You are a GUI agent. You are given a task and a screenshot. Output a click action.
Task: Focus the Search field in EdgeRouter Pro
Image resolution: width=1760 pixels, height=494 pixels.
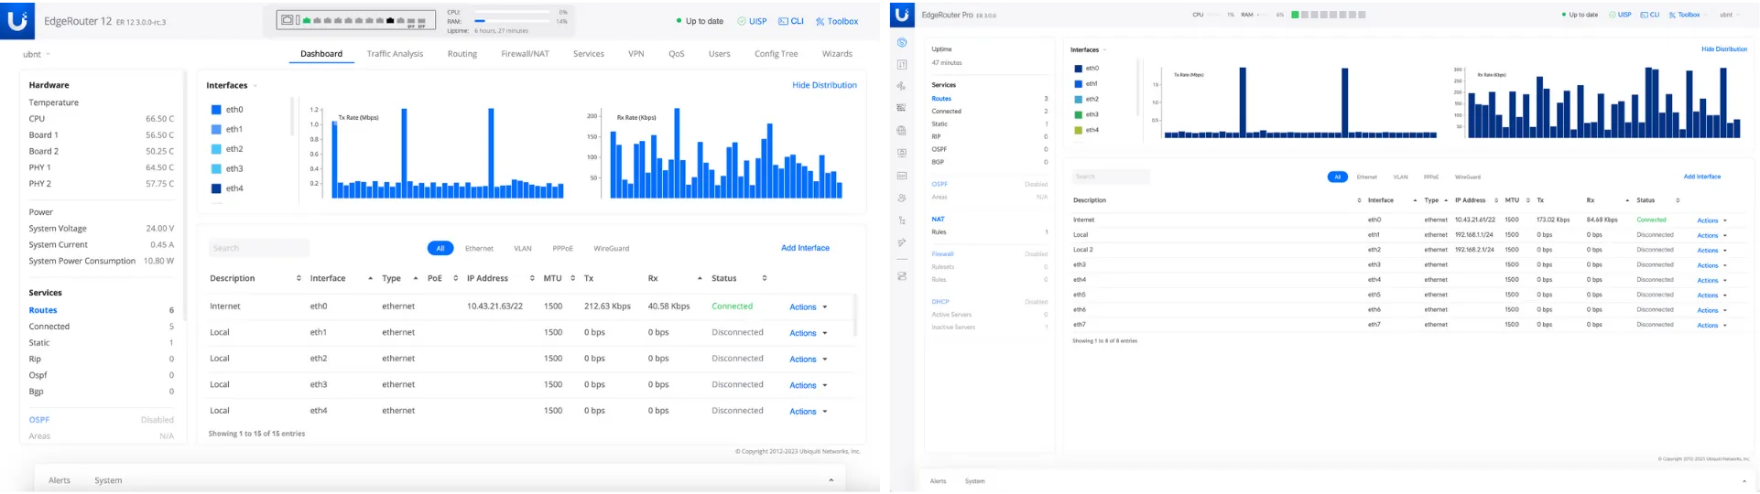(1111, 177)
